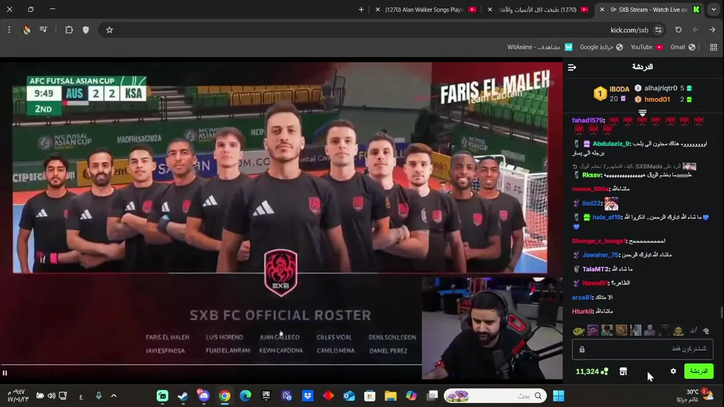Open Steam from the taskbar
This screenshot has width=724, height=407.
(183, 396)
